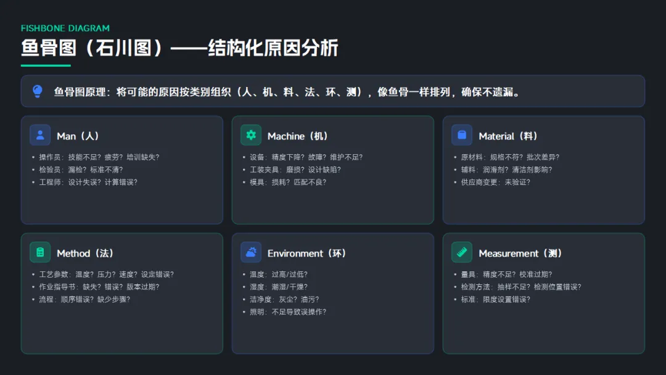Click the Machine（机）card heading

tap(298, 136)
